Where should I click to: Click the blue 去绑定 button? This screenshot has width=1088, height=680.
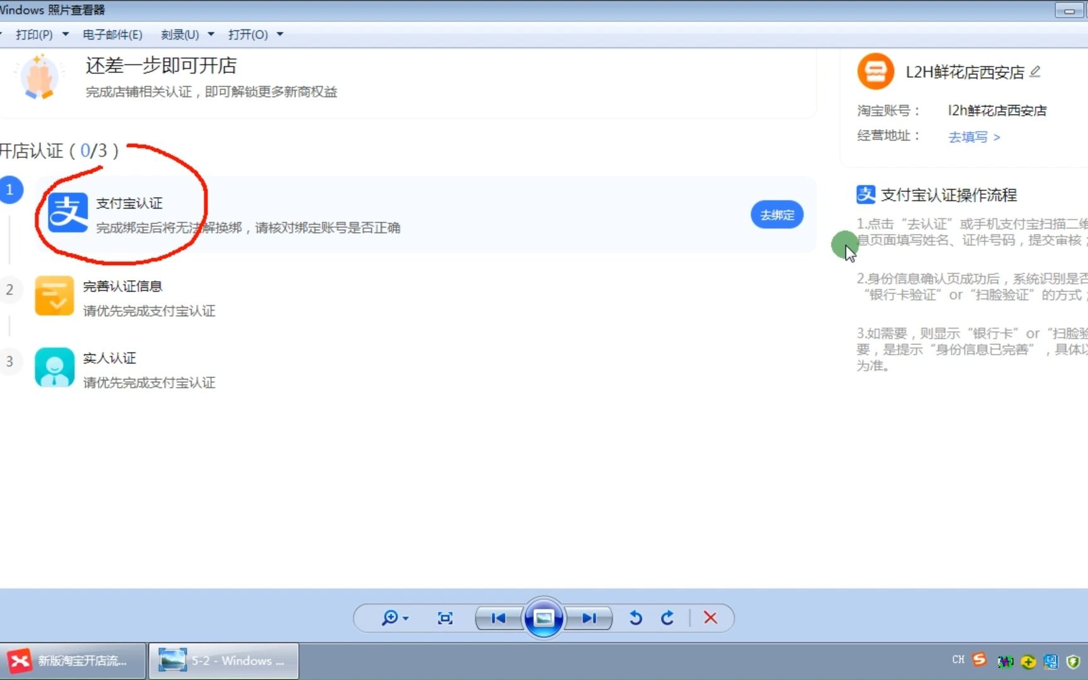[777, 215]
